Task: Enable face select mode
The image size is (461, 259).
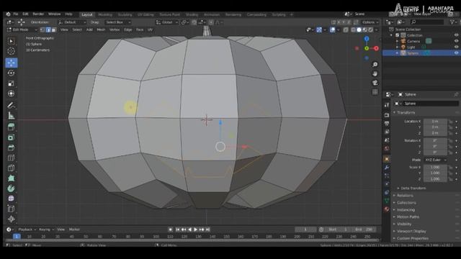Action: (53, 29)
